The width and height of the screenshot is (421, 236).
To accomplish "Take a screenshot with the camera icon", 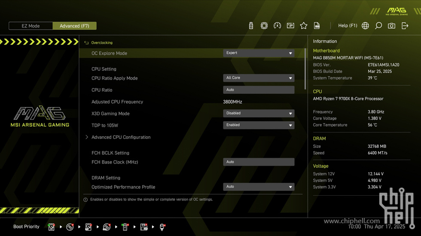I will point(391,26).
